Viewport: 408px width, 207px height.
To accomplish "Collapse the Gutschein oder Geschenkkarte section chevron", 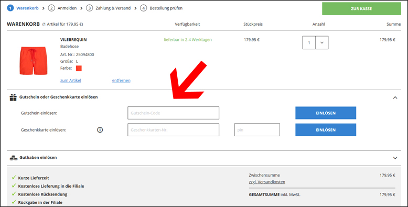I will tap(395, 97).
